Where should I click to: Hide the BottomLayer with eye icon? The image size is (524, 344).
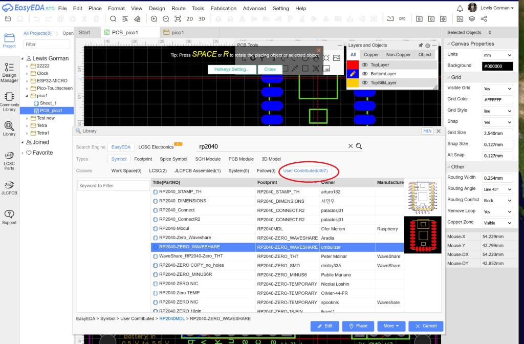coord(365,74)
